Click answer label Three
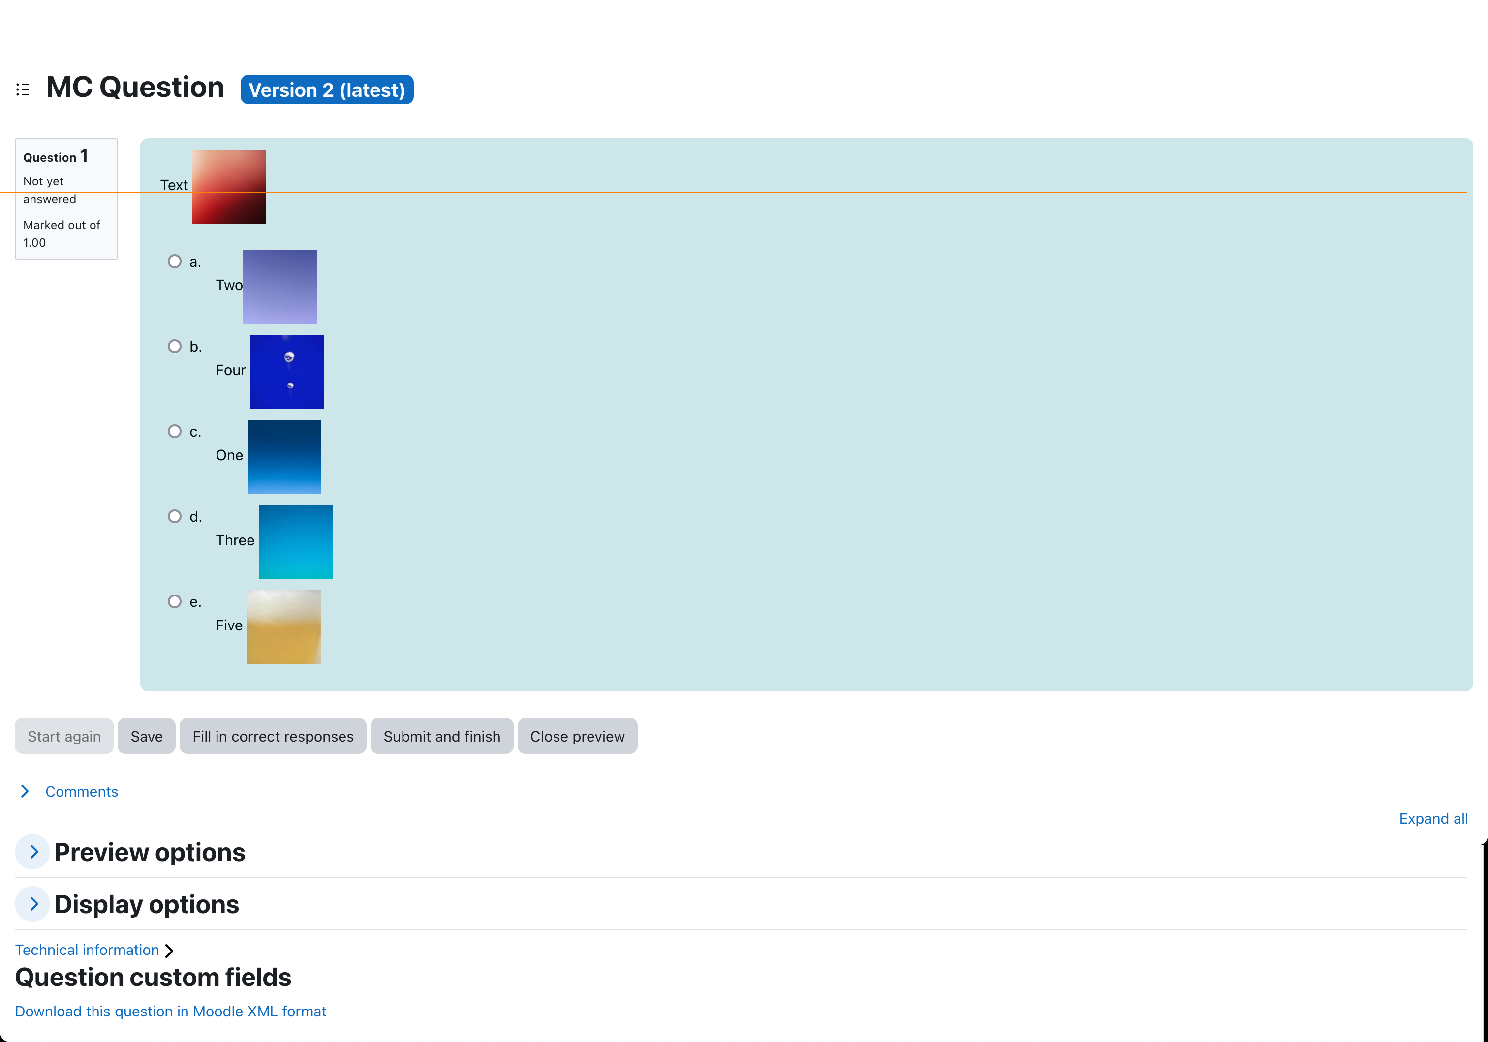The image size is (1488, 1042). 235,540
